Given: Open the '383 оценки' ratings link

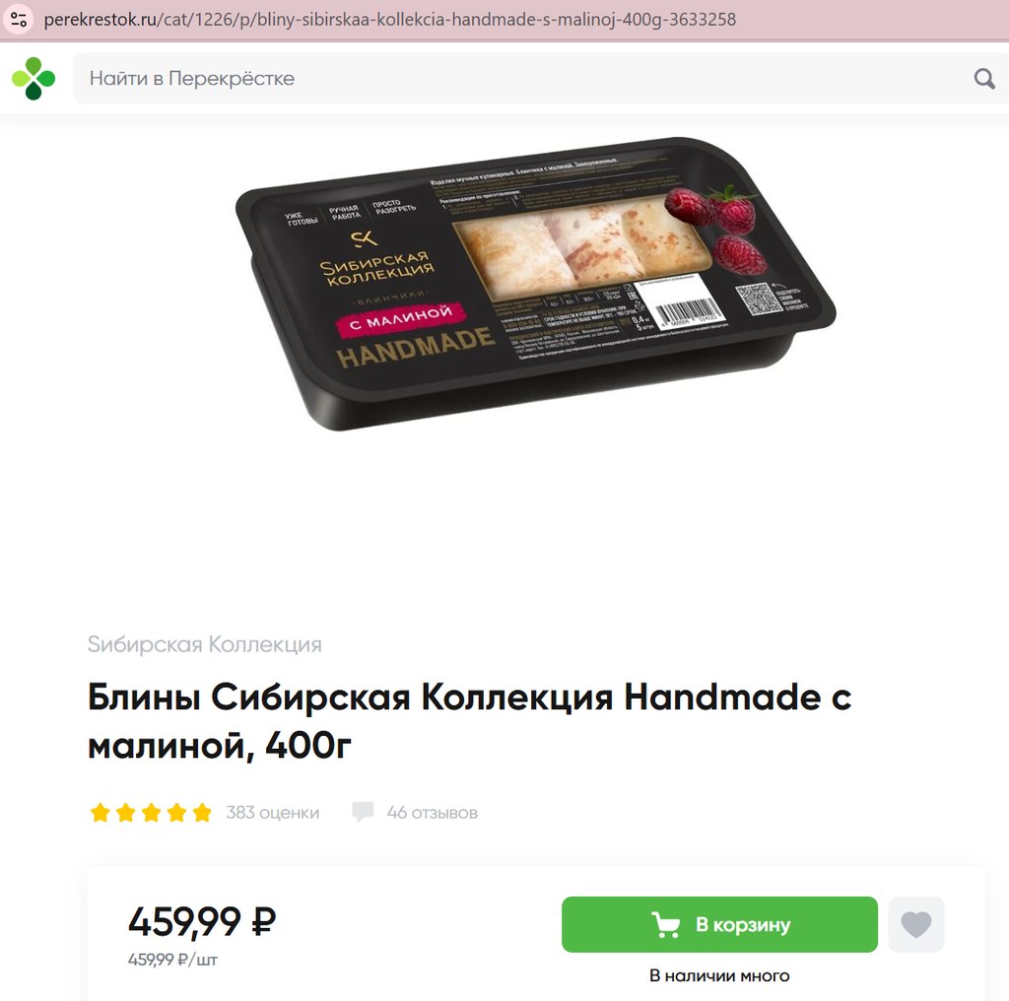Looking at the screenshot, I should (x=273, y=813).
